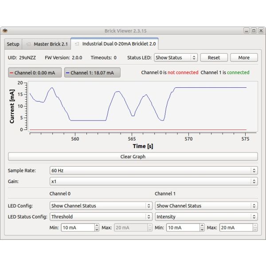The height and width of the screenshot is (266, 266).
Task: Click the More button
Action: [x=244, y=58]
